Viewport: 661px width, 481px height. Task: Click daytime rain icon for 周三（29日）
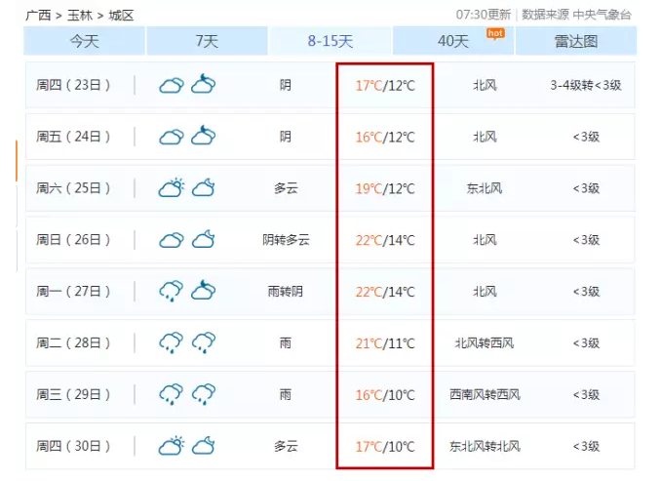click(172, 394)
